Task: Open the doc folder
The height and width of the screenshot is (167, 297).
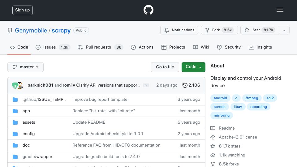Action: coord(26,145)
